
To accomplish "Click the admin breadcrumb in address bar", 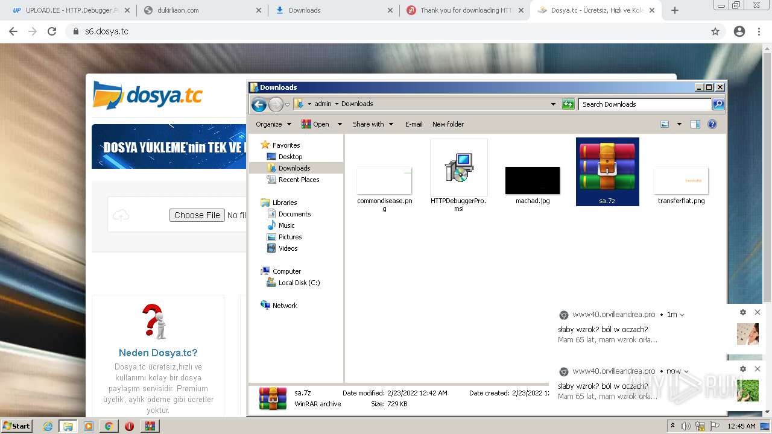I will click(x=323, y=104).
